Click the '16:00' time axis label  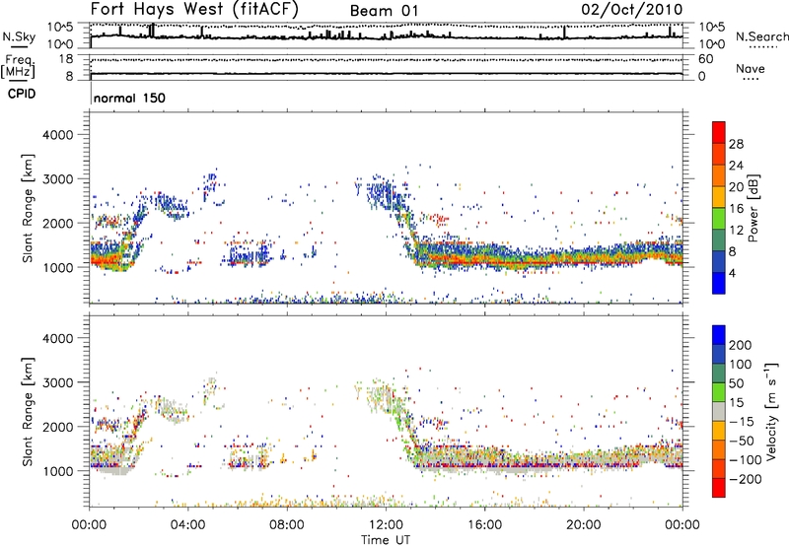[484, 525]
